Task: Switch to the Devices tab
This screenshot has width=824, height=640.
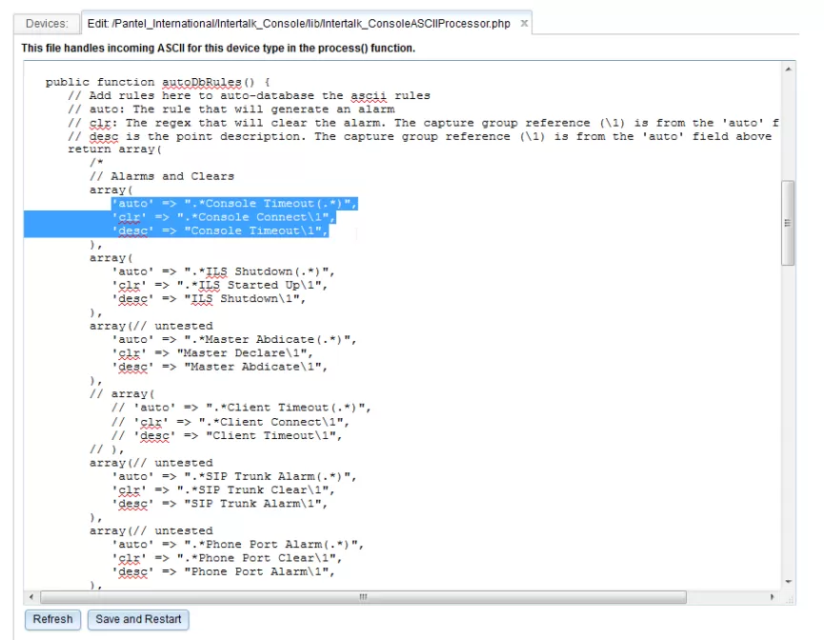Action: 47,24
